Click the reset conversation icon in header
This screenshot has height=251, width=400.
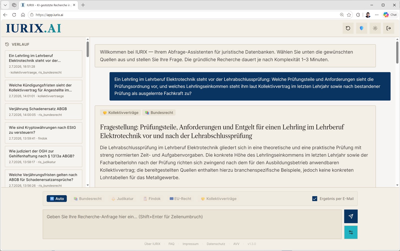point(348,28)
